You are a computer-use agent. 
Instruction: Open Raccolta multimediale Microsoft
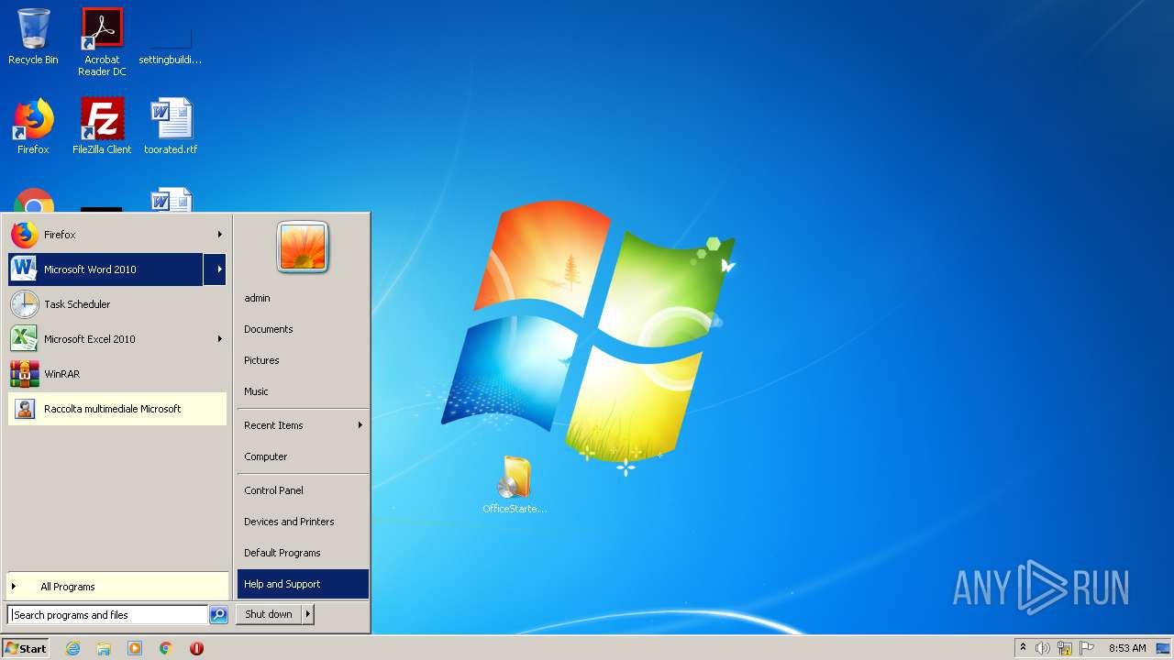pos(117,409)
